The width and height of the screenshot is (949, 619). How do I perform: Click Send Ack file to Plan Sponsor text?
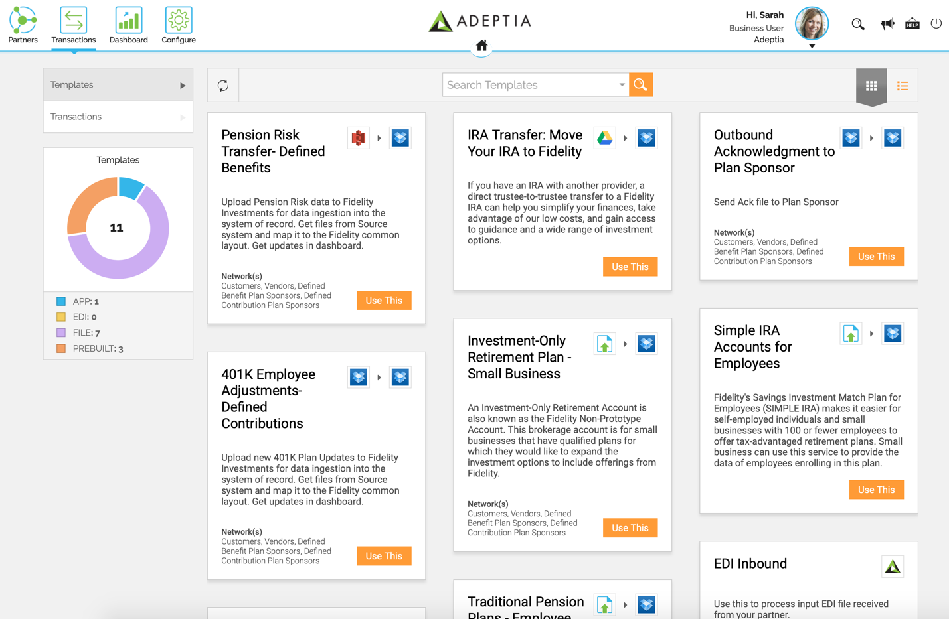(776, 202)
